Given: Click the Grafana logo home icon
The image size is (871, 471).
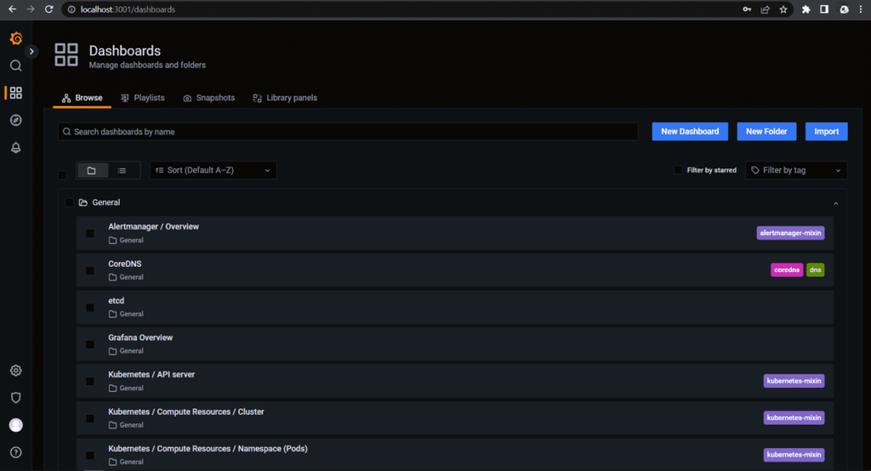Looking at the screenshot, I should pos(16,38).
